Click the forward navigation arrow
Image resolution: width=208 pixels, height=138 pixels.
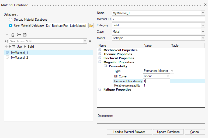[10, 47]
